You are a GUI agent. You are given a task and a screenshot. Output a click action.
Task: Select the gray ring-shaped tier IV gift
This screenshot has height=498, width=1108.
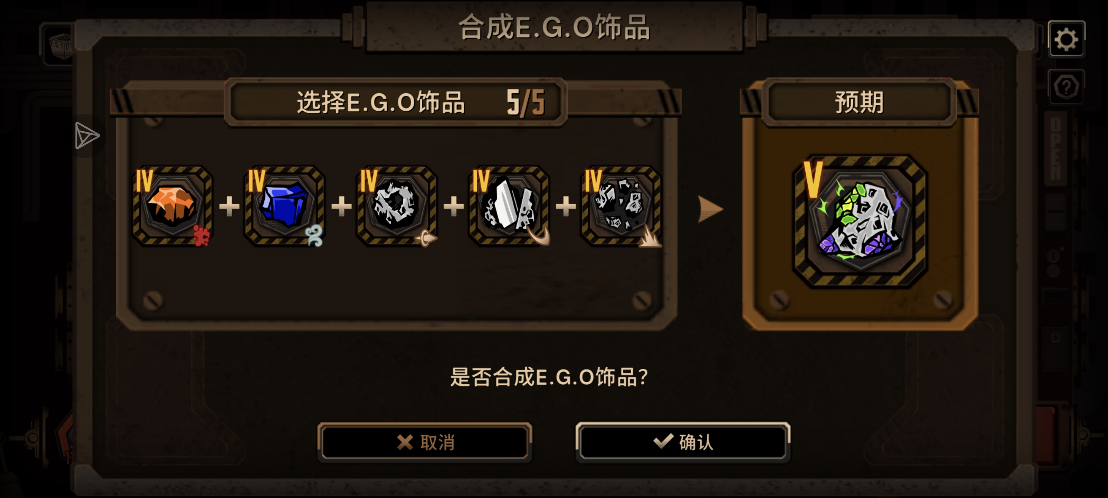tap(397, 206)
